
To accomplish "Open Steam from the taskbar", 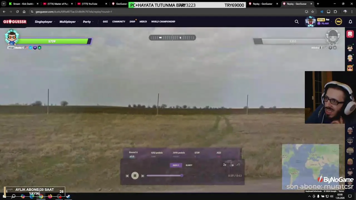I will tap(68, 196).
